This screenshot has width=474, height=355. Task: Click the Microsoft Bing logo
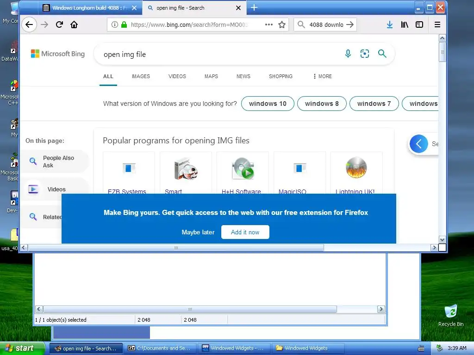[58, 54]
